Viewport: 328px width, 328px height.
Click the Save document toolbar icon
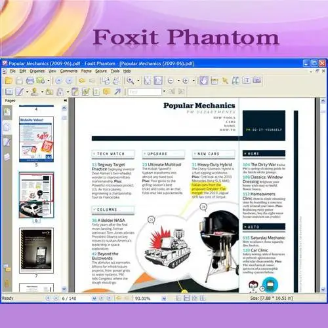19,81
